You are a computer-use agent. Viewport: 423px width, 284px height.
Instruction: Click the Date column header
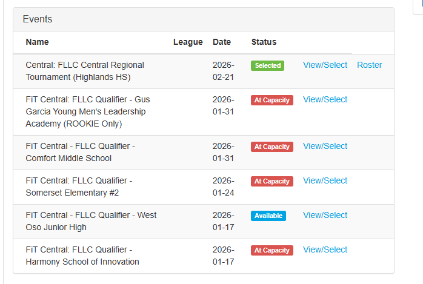[x=222, y=42]
